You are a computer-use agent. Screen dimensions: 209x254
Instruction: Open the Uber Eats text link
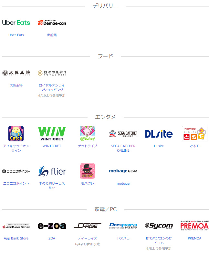(16, 35)
